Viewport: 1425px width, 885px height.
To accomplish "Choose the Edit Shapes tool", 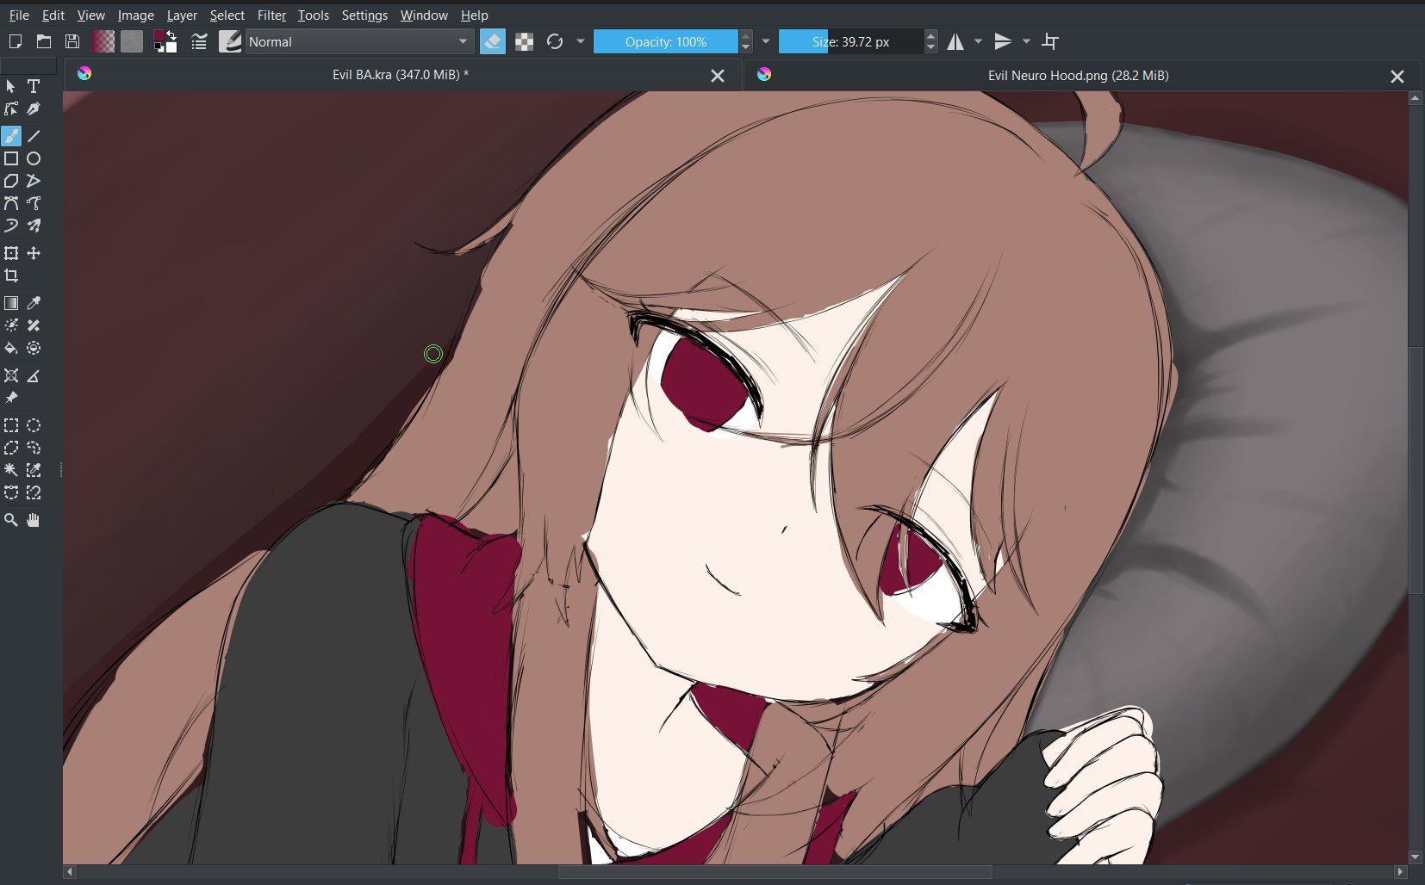I will (11, 108).
